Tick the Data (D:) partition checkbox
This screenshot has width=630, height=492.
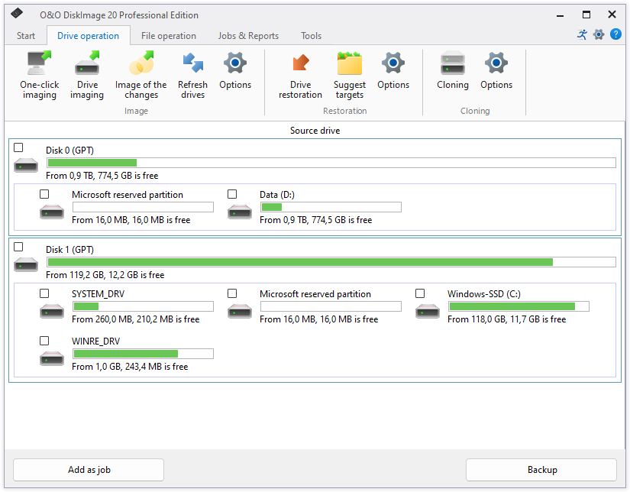coord(232,194)
